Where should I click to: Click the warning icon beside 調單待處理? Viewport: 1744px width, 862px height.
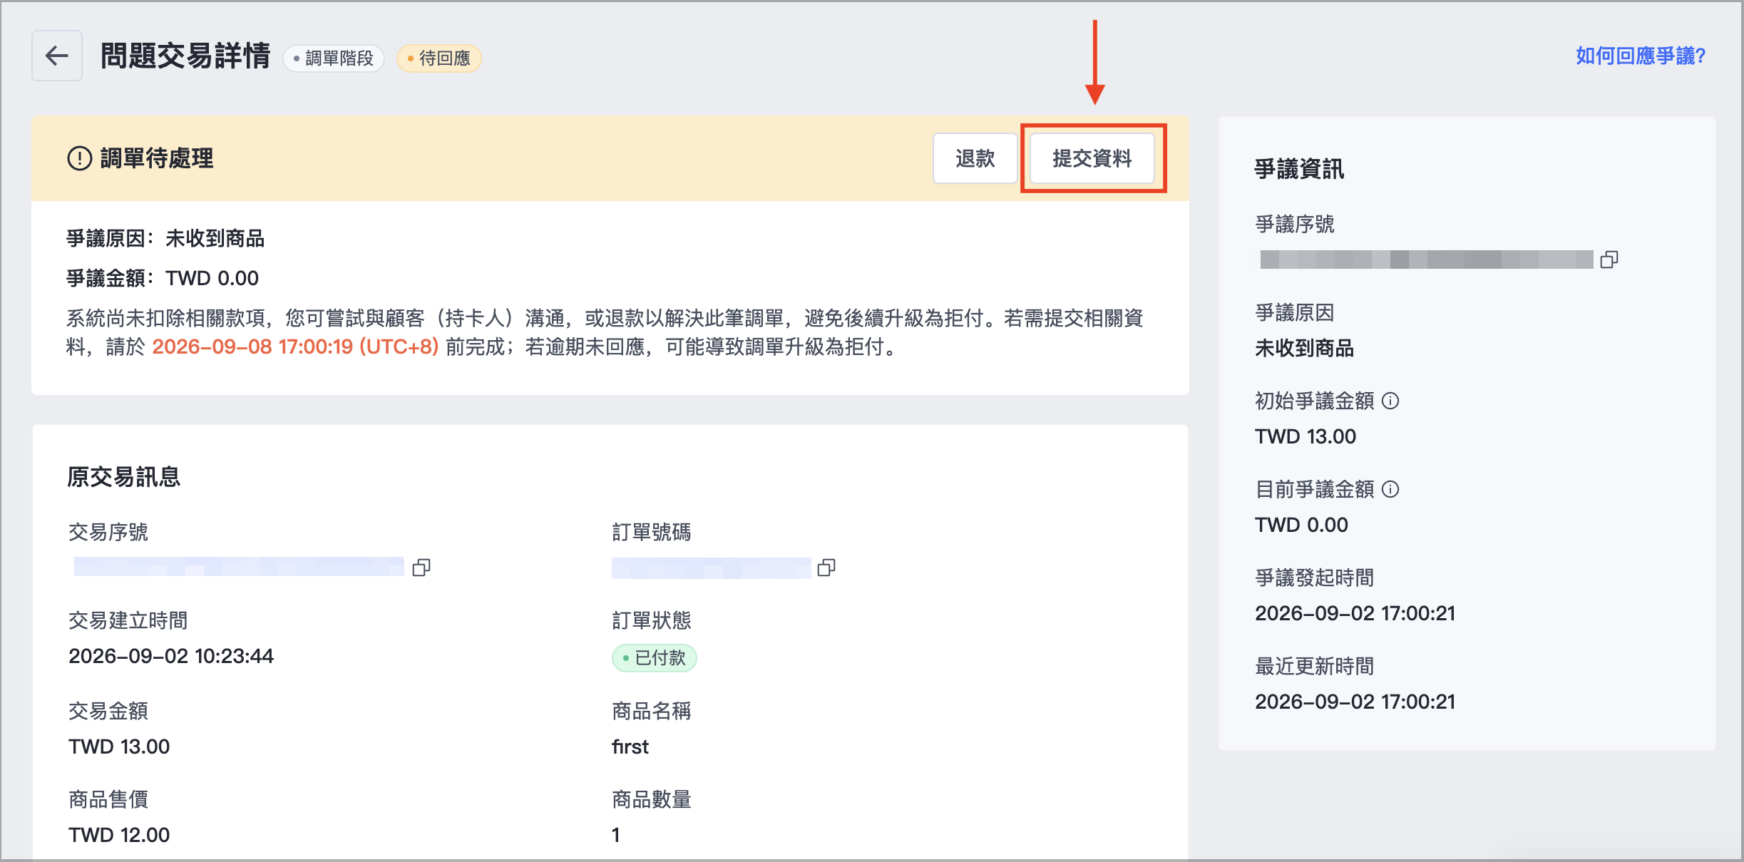pyautogui.click(x=80, y=158)
